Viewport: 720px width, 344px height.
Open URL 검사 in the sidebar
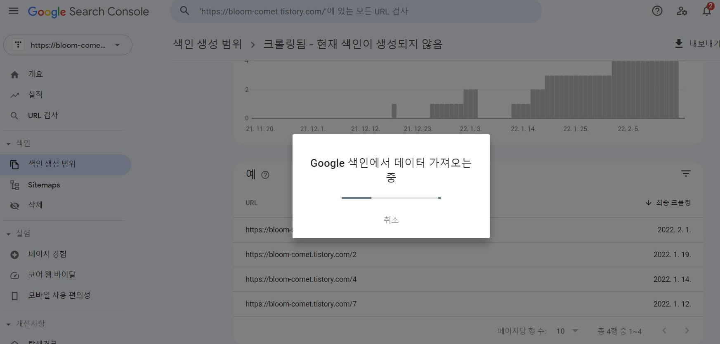tap(66, 115)
